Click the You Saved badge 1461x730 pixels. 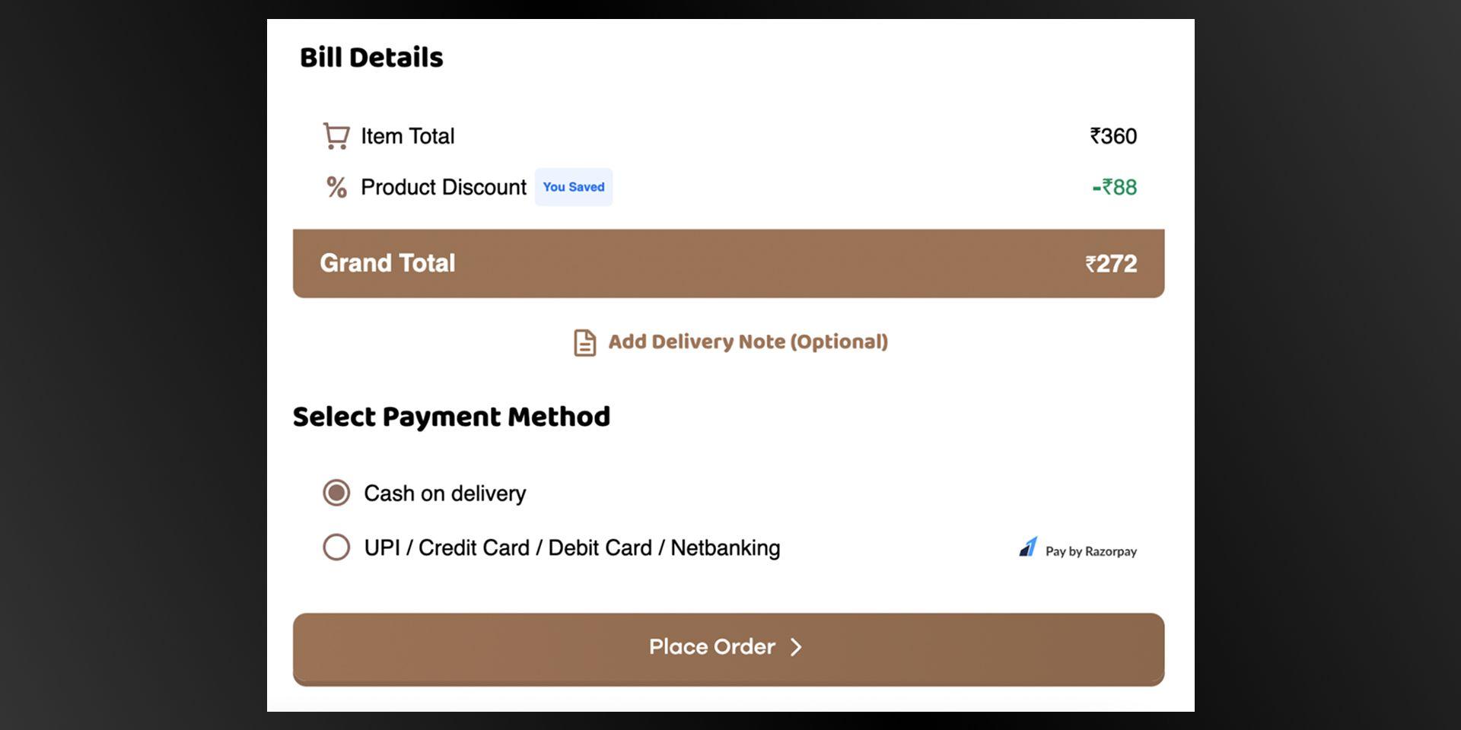574,187
